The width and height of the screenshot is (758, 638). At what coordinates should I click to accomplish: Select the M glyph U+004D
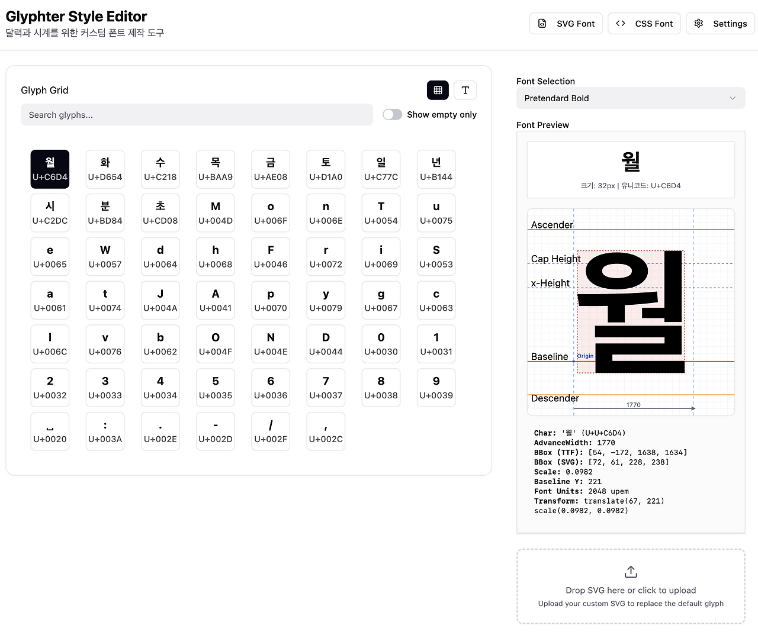point(215,212)
